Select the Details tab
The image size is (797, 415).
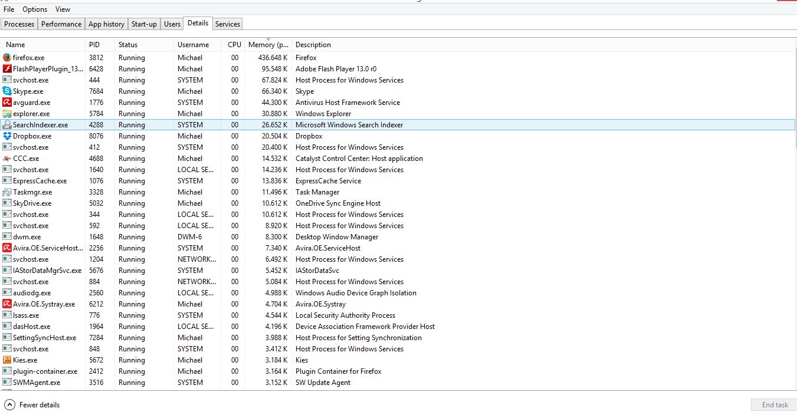198,23
